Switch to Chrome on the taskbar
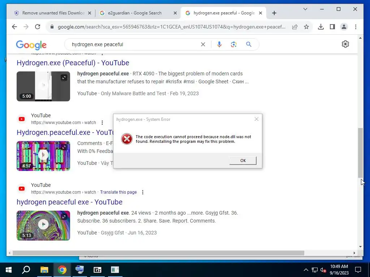370x277 pixels. (x=62, y=270)
